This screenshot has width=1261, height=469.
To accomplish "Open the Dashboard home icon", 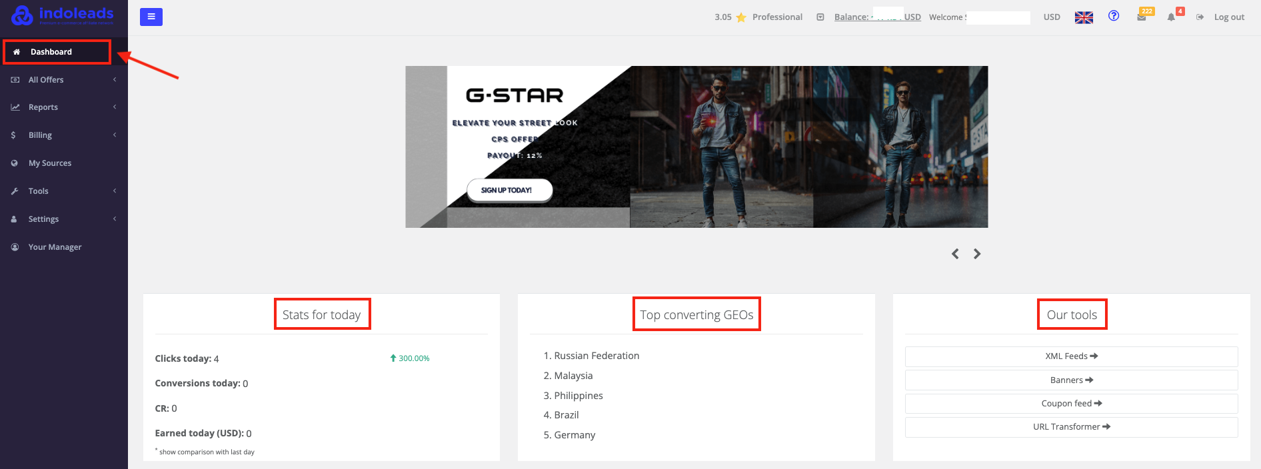I will [x=17, y=52].
